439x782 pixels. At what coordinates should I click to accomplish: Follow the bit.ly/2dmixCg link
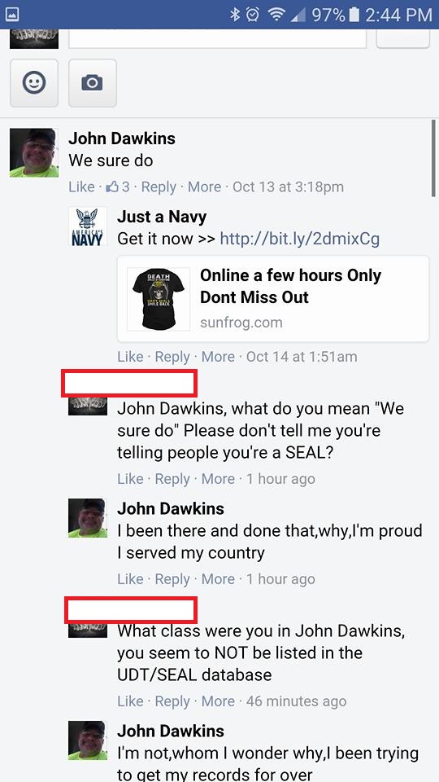point(300,239)
